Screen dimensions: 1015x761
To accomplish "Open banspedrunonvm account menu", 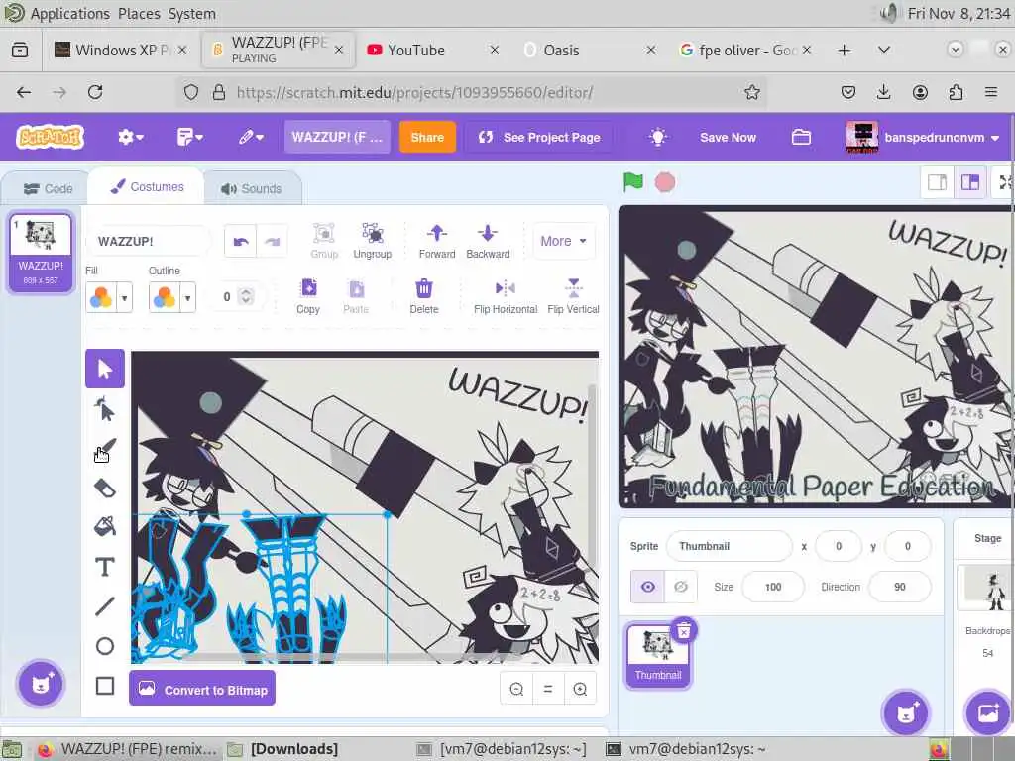I will [x=923, y=137].
